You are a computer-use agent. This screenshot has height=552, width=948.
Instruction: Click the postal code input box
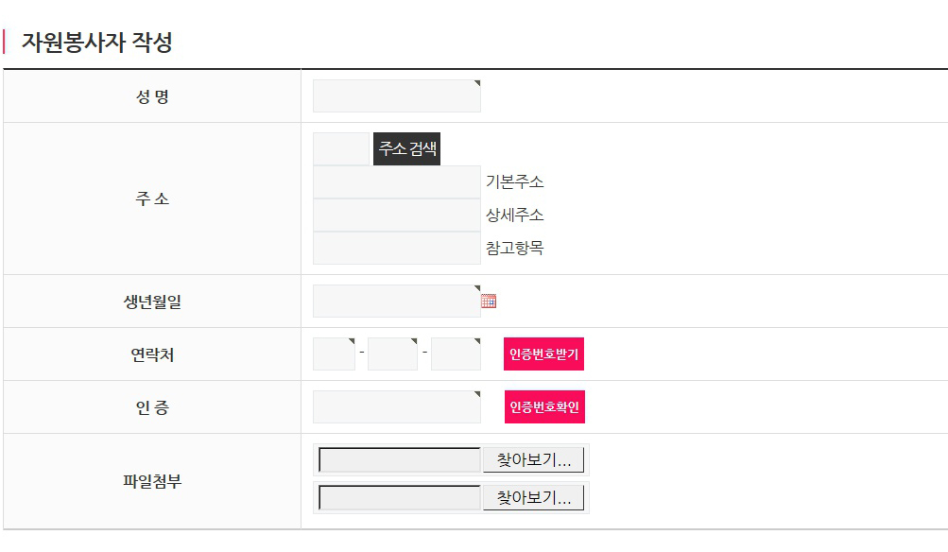pyautogui.click(x=341, y=148)
